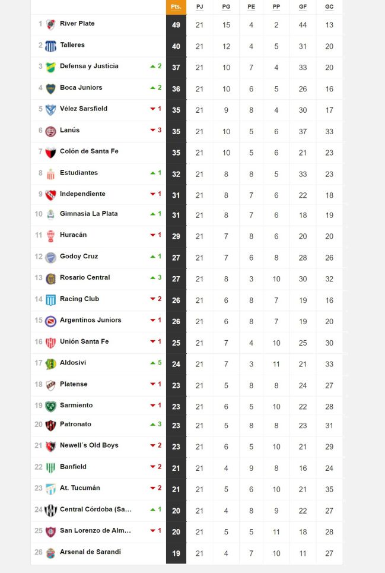Open the Lanús team link

pyautogui.click(x=69, y=130)
